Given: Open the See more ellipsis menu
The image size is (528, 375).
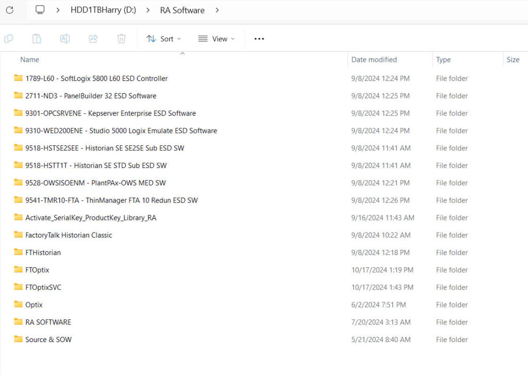Looking at the screenshot, I should [x=259, y=39].
